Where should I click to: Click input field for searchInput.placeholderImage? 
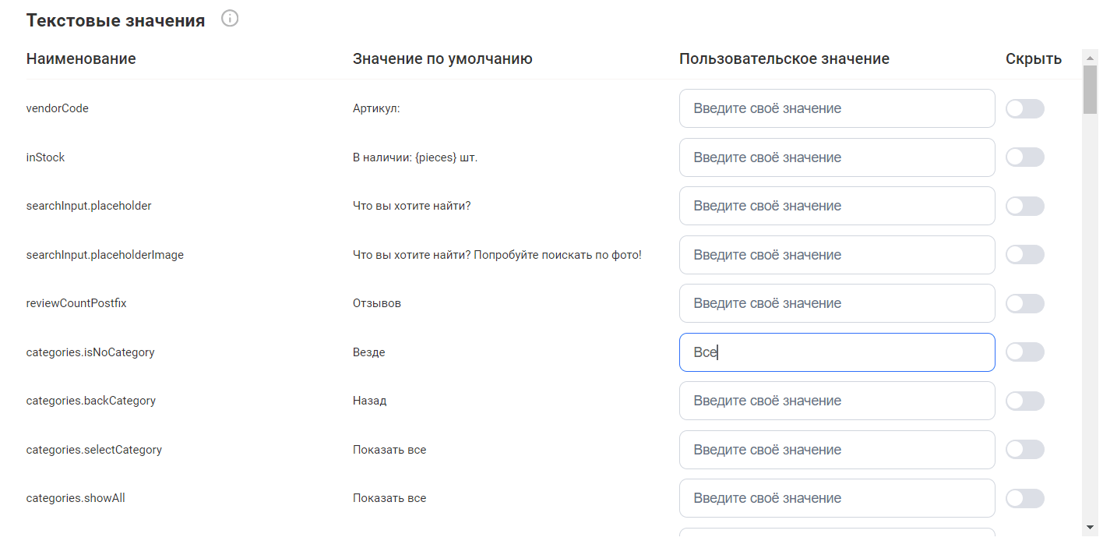837,255
